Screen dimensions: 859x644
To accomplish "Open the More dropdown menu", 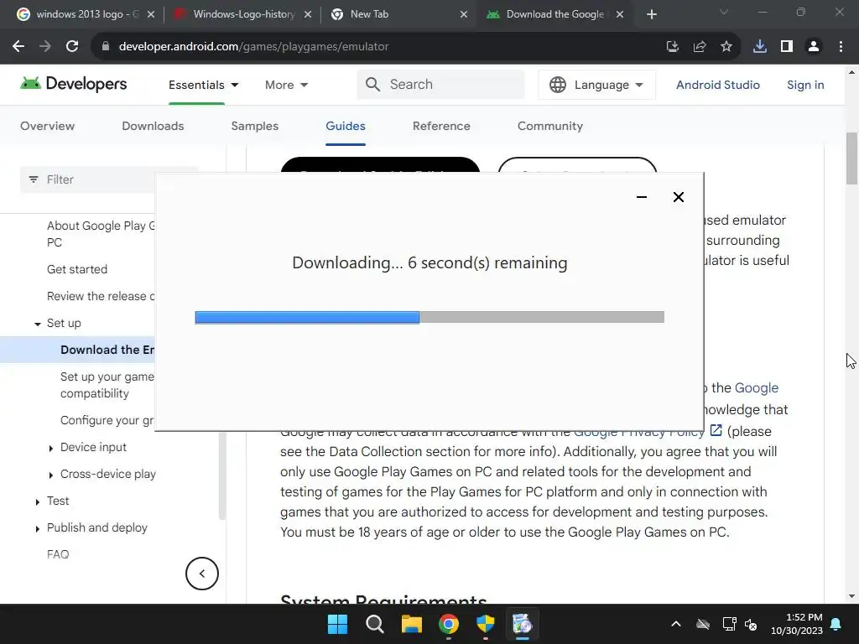I will [286, 85].
